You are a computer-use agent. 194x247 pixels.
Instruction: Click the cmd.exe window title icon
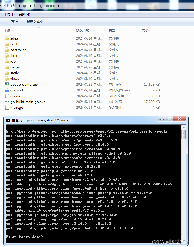8,120
